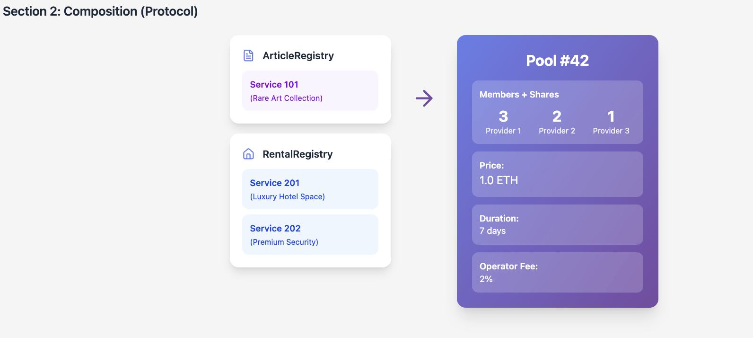Click Provider 1 share count 3

tap(503, 116)
